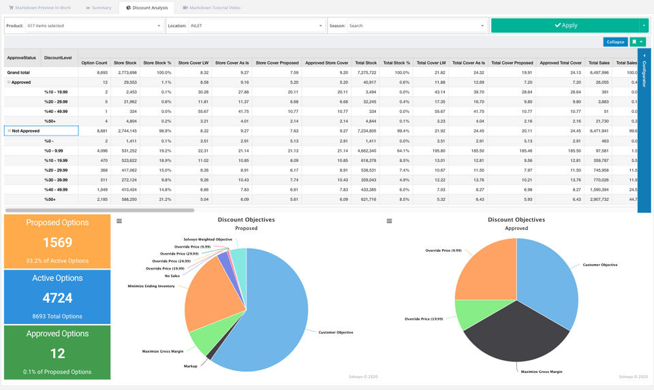Click the Summary tab's chart icon

coord(88,7)
